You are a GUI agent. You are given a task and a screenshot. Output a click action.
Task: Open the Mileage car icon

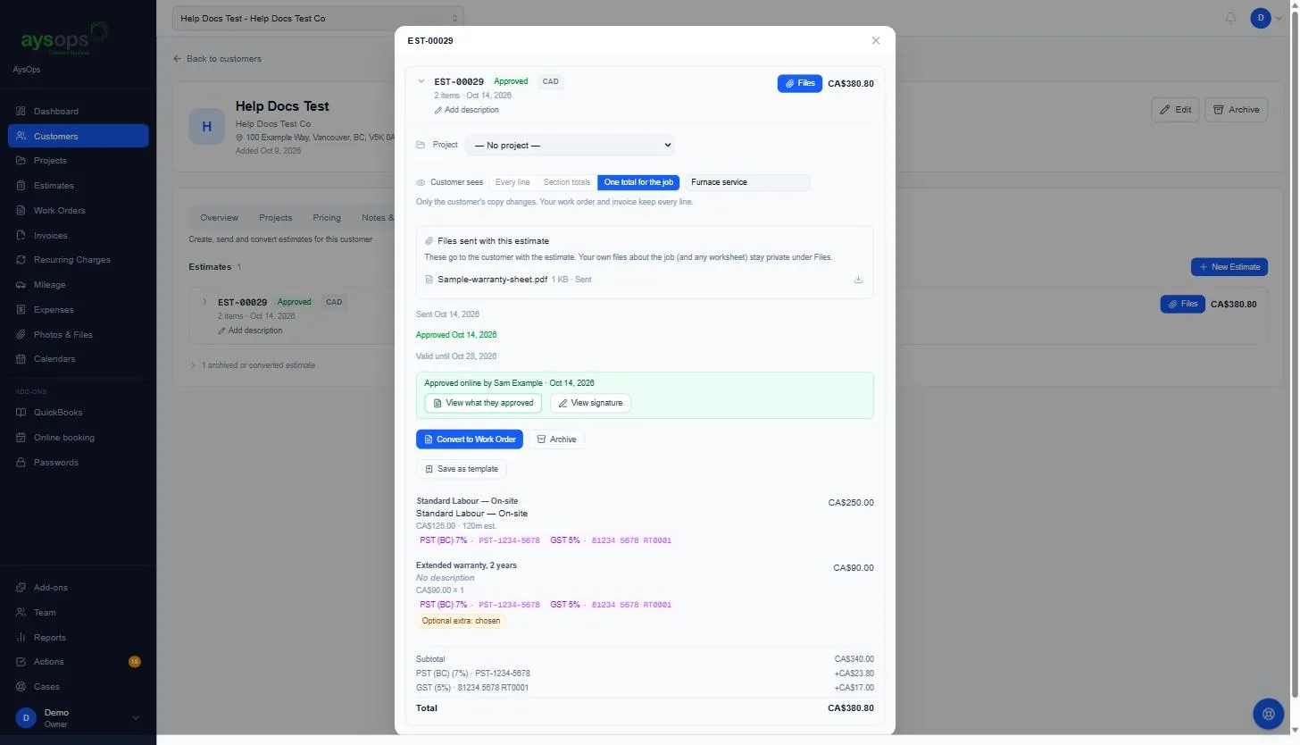[x=21, y=285]
